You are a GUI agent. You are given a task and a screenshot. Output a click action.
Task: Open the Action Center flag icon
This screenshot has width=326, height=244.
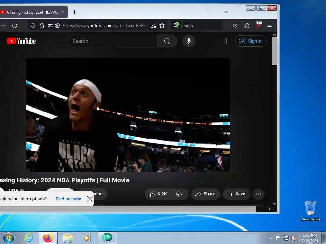(278, 238)
